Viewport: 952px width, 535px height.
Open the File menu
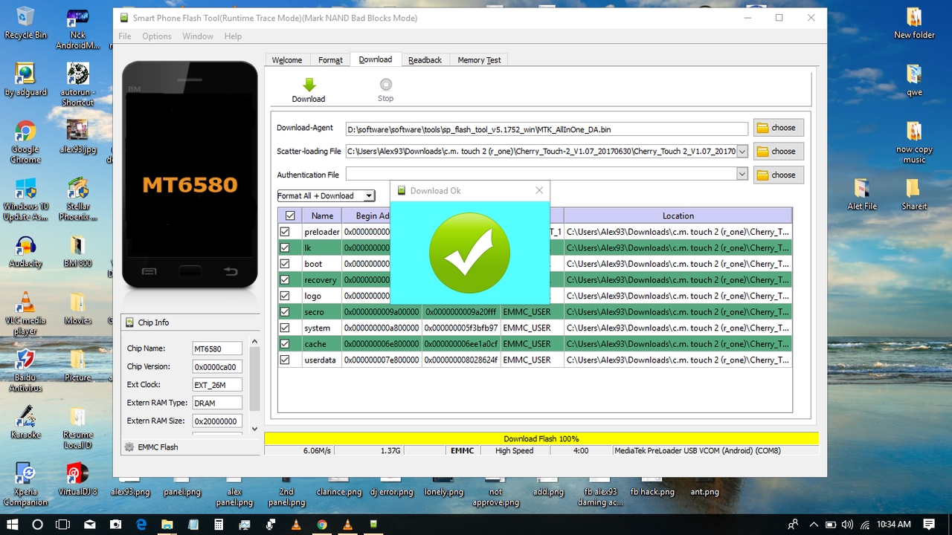(x=125, y=36)
